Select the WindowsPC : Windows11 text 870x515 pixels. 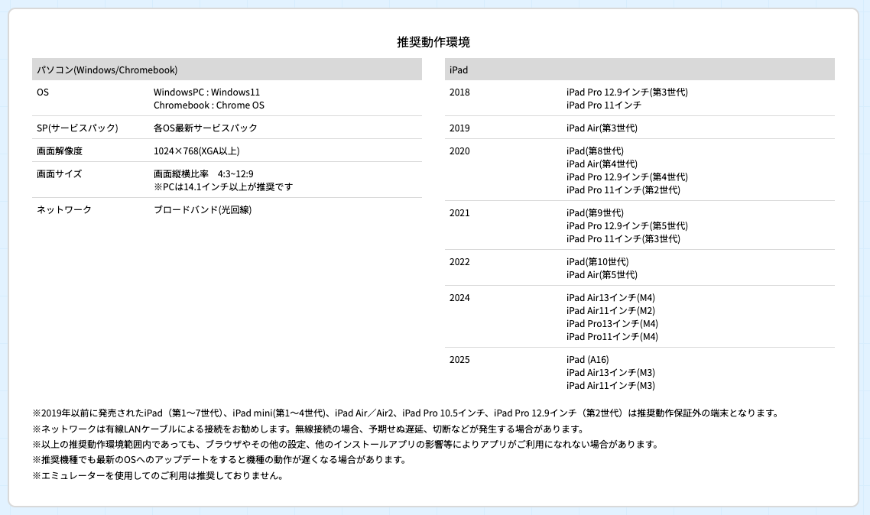[x=206, y=92]
